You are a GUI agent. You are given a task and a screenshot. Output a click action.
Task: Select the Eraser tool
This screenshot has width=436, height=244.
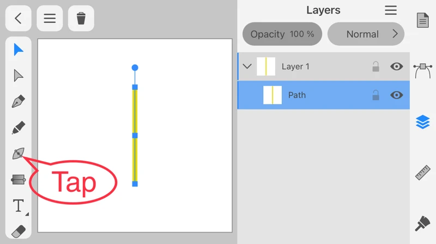click(19, 231)
